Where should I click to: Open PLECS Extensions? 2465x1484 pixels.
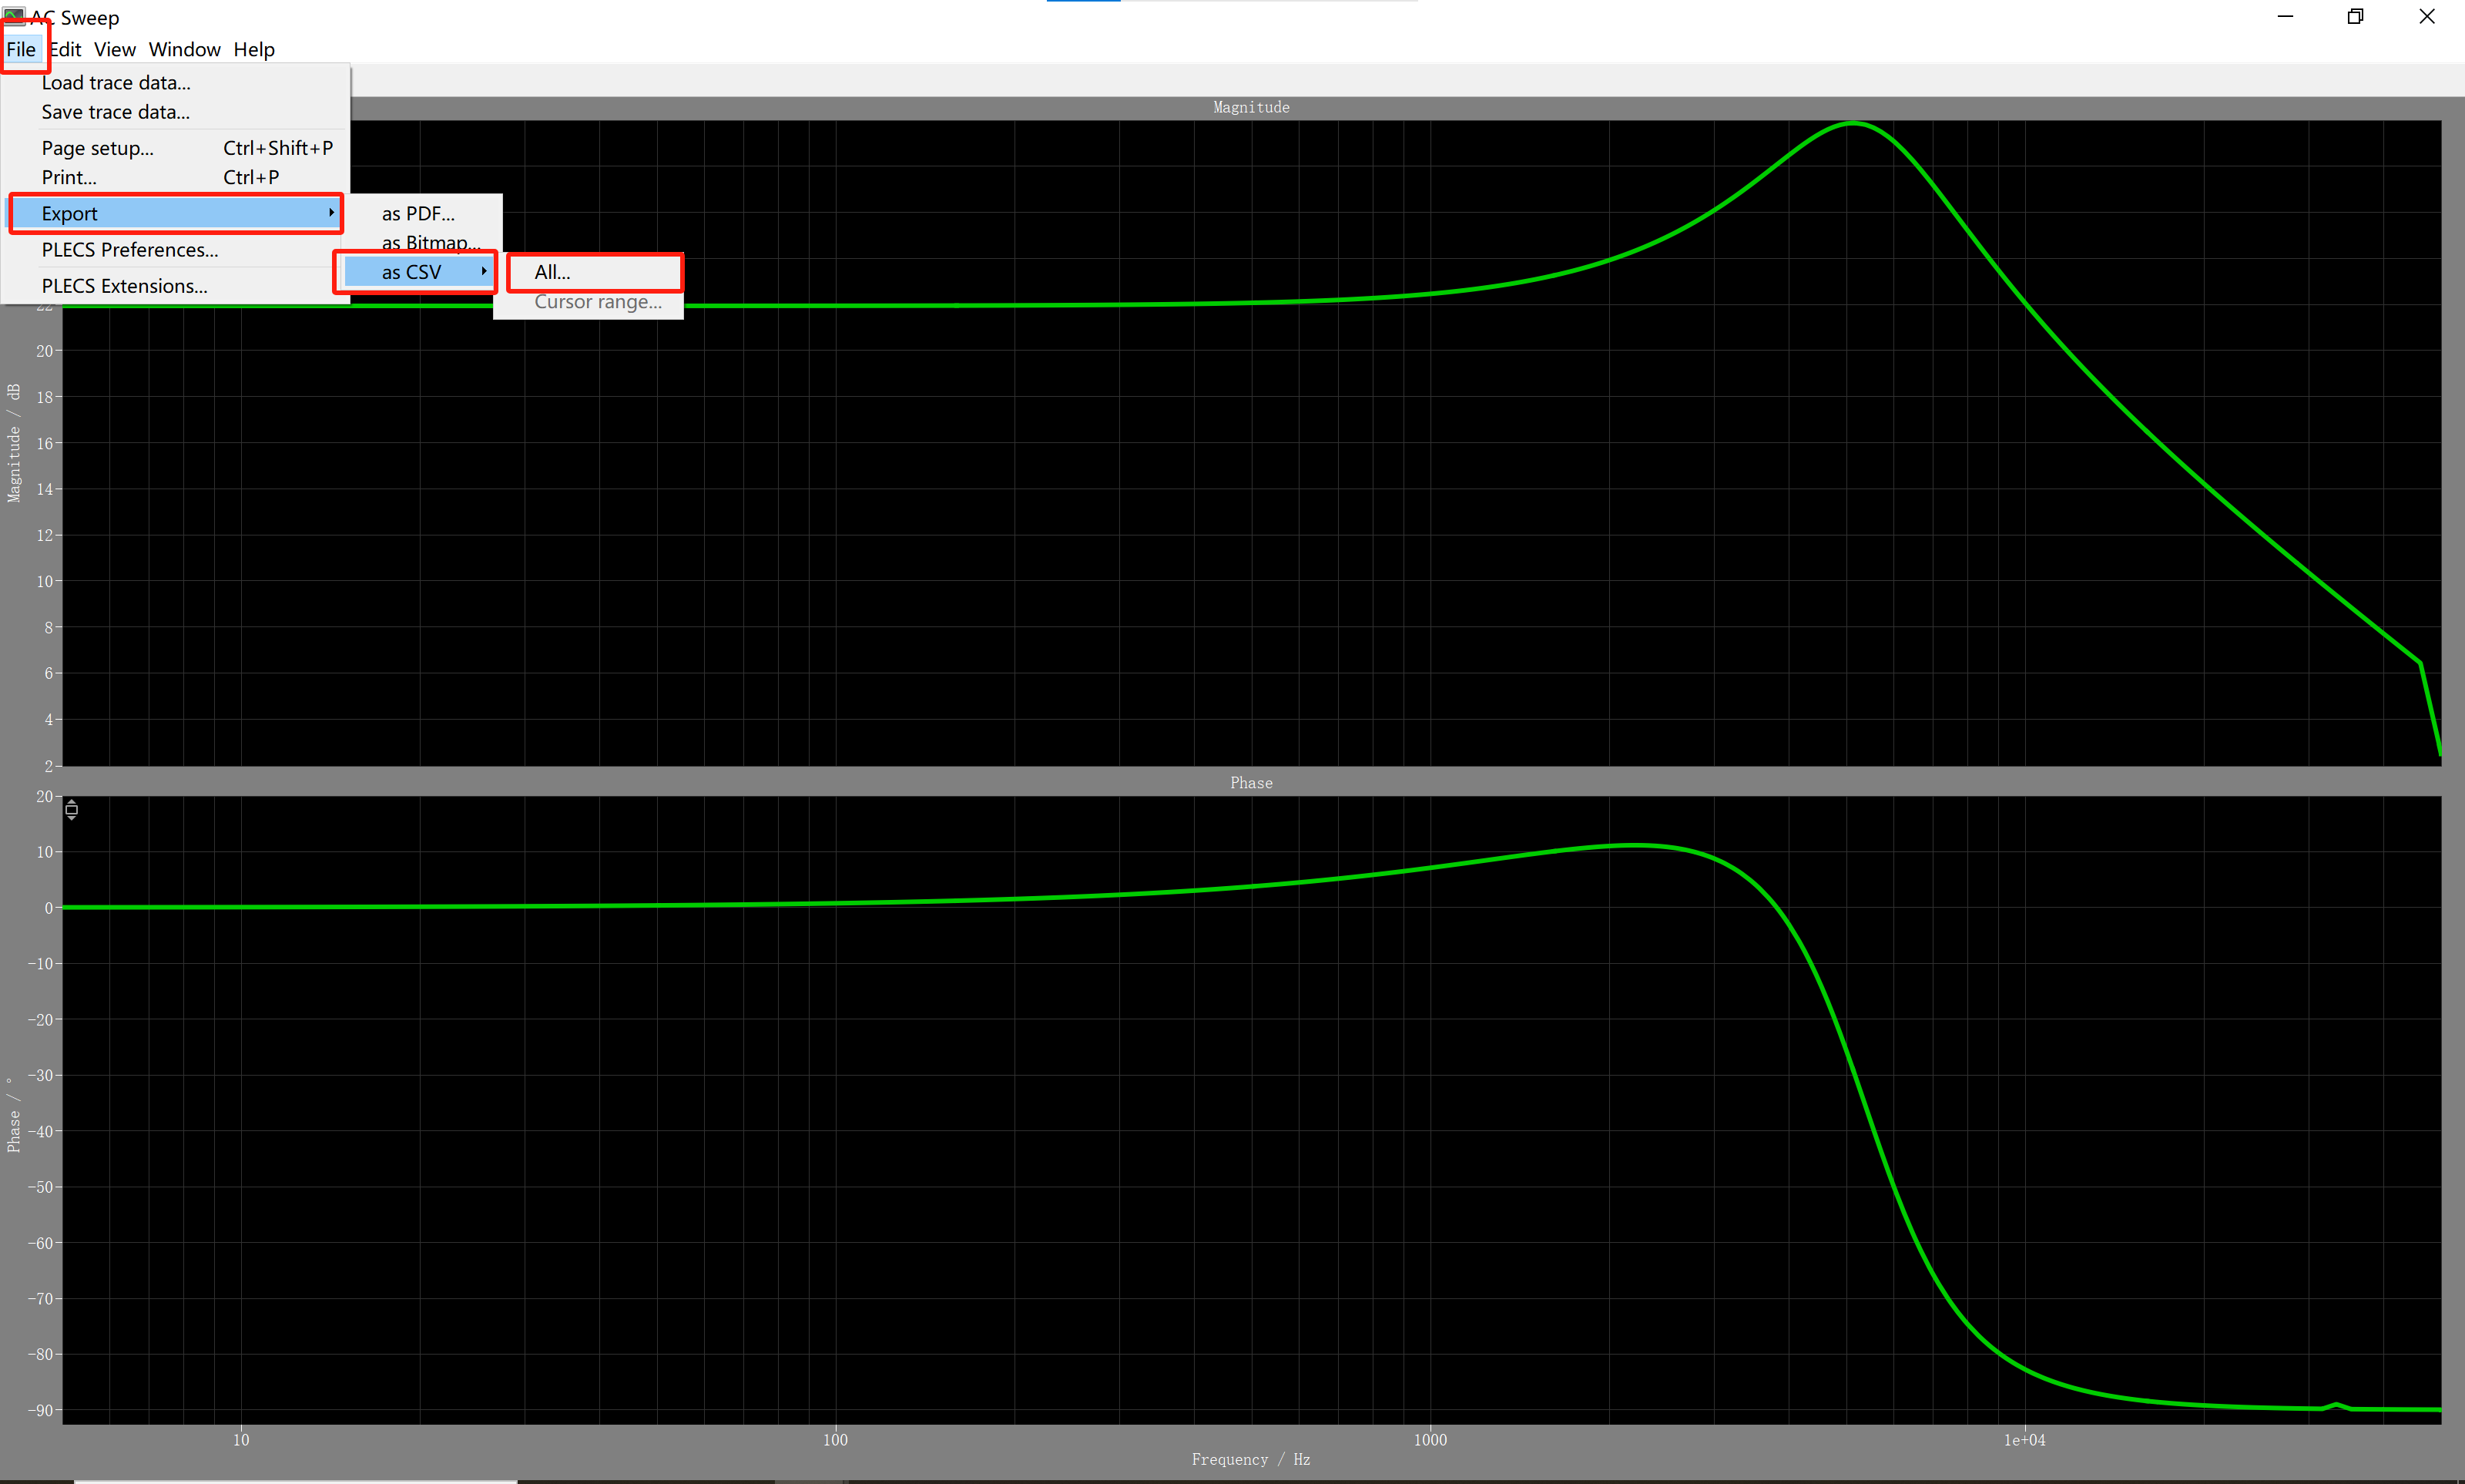click(125, 286)
